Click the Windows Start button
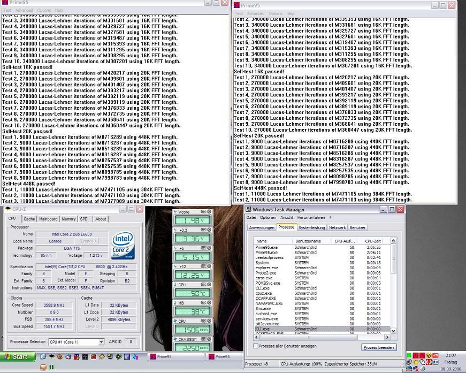Viewport: 466px width, 373px height. (18, 356)
